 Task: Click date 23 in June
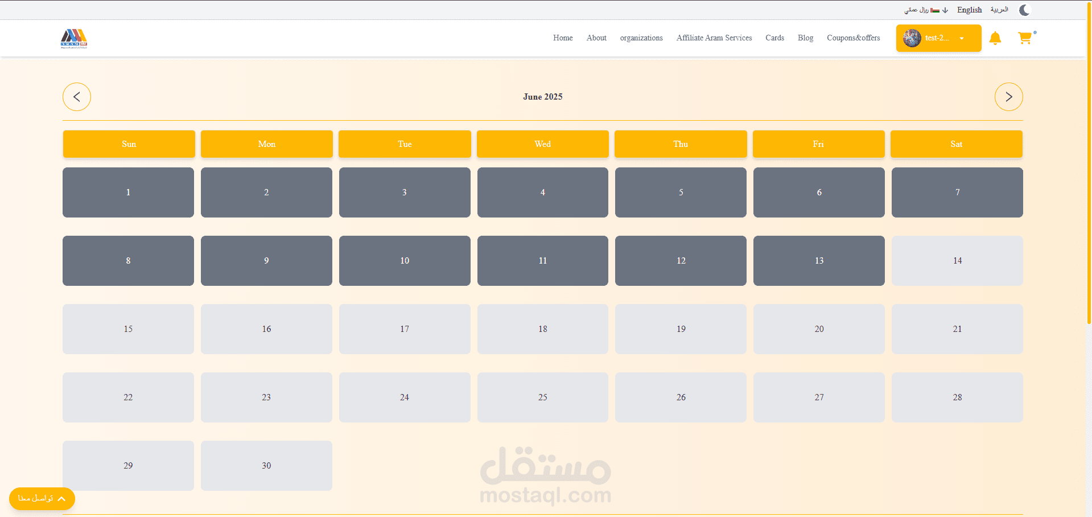click(266, 397)
